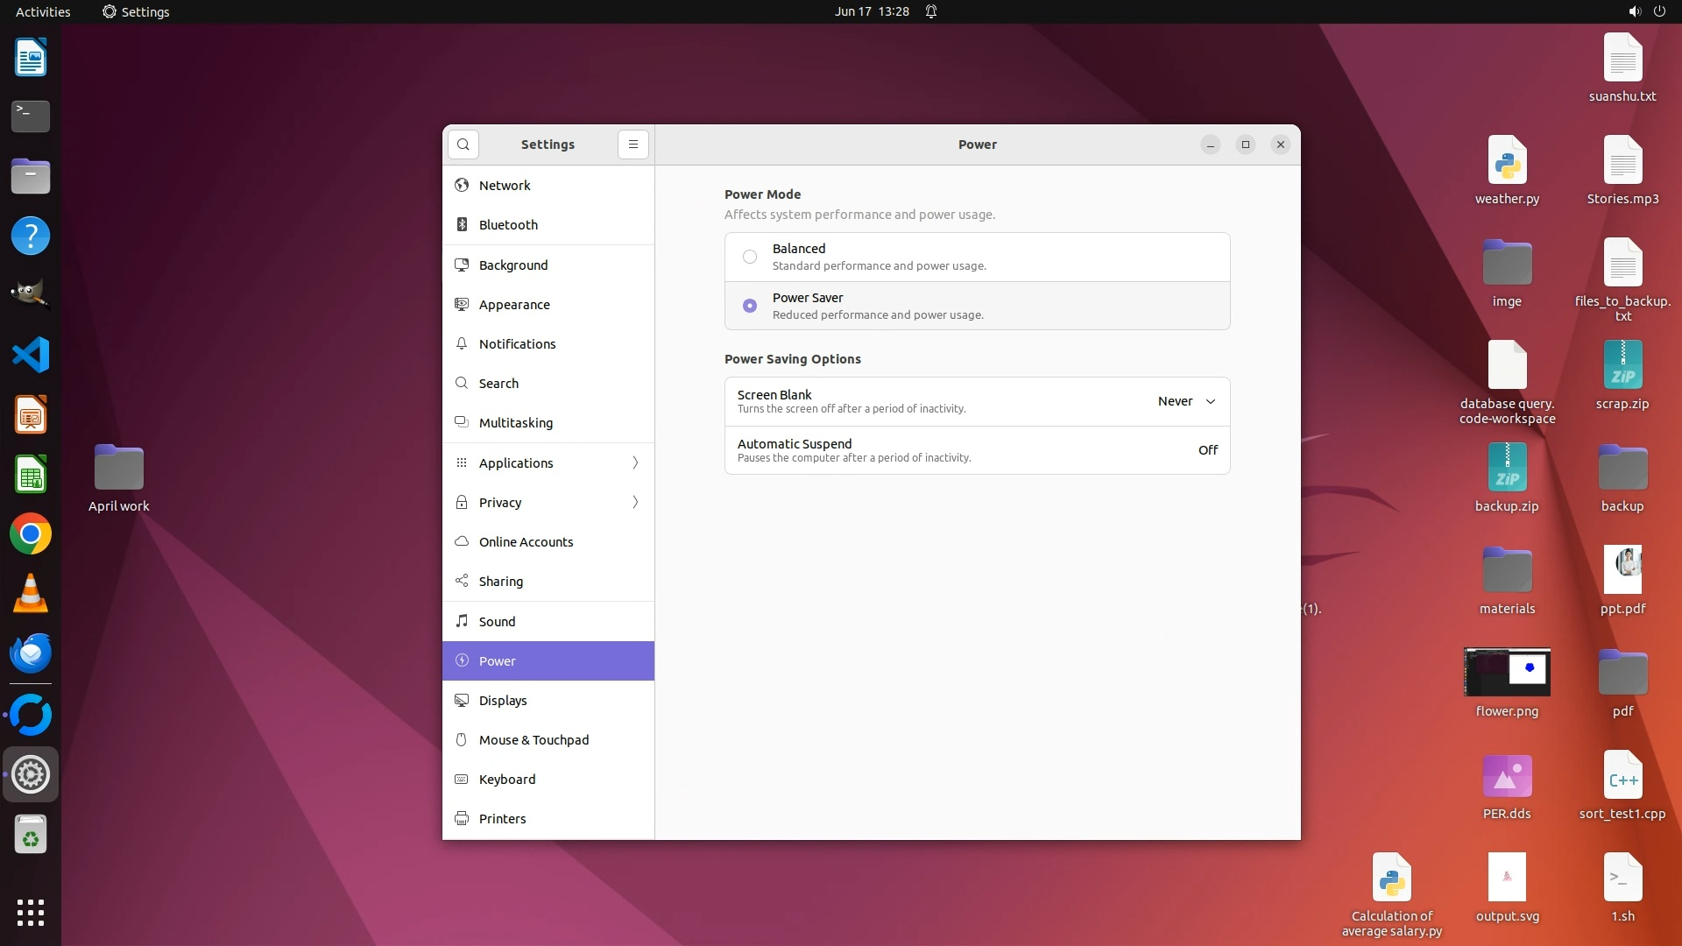Viewport: 1682px width, 946px height.
Task: Click the Displays monitor icon in sidebar
Action: [462, 701]
